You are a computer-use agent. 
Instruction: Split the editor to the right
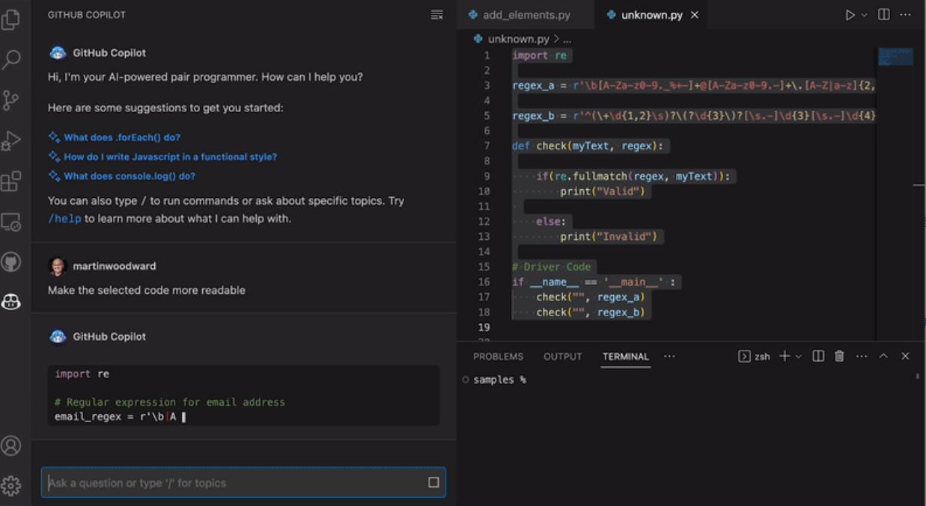point(884,15)
